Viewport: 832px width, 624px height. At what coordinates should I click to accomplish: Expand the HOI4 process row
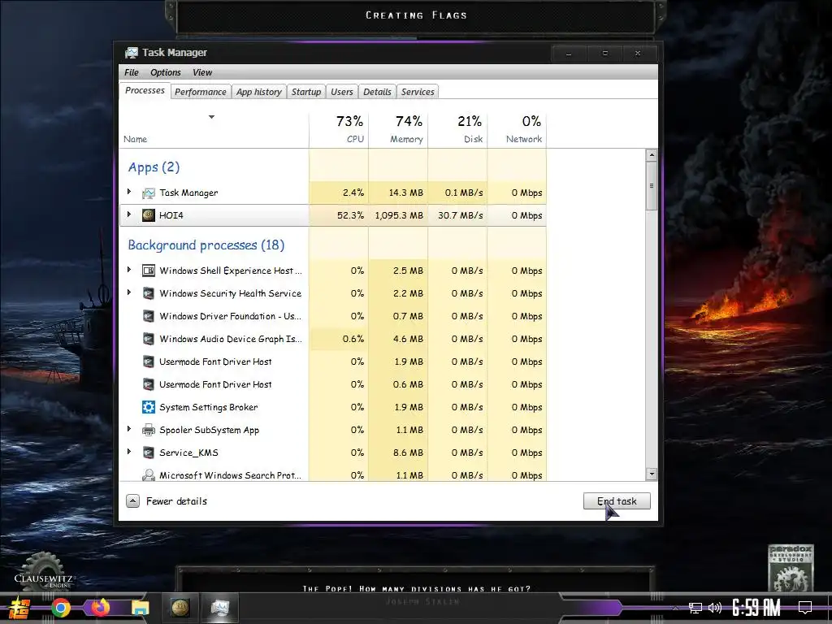pyautogui.click(x=129, y=214)
